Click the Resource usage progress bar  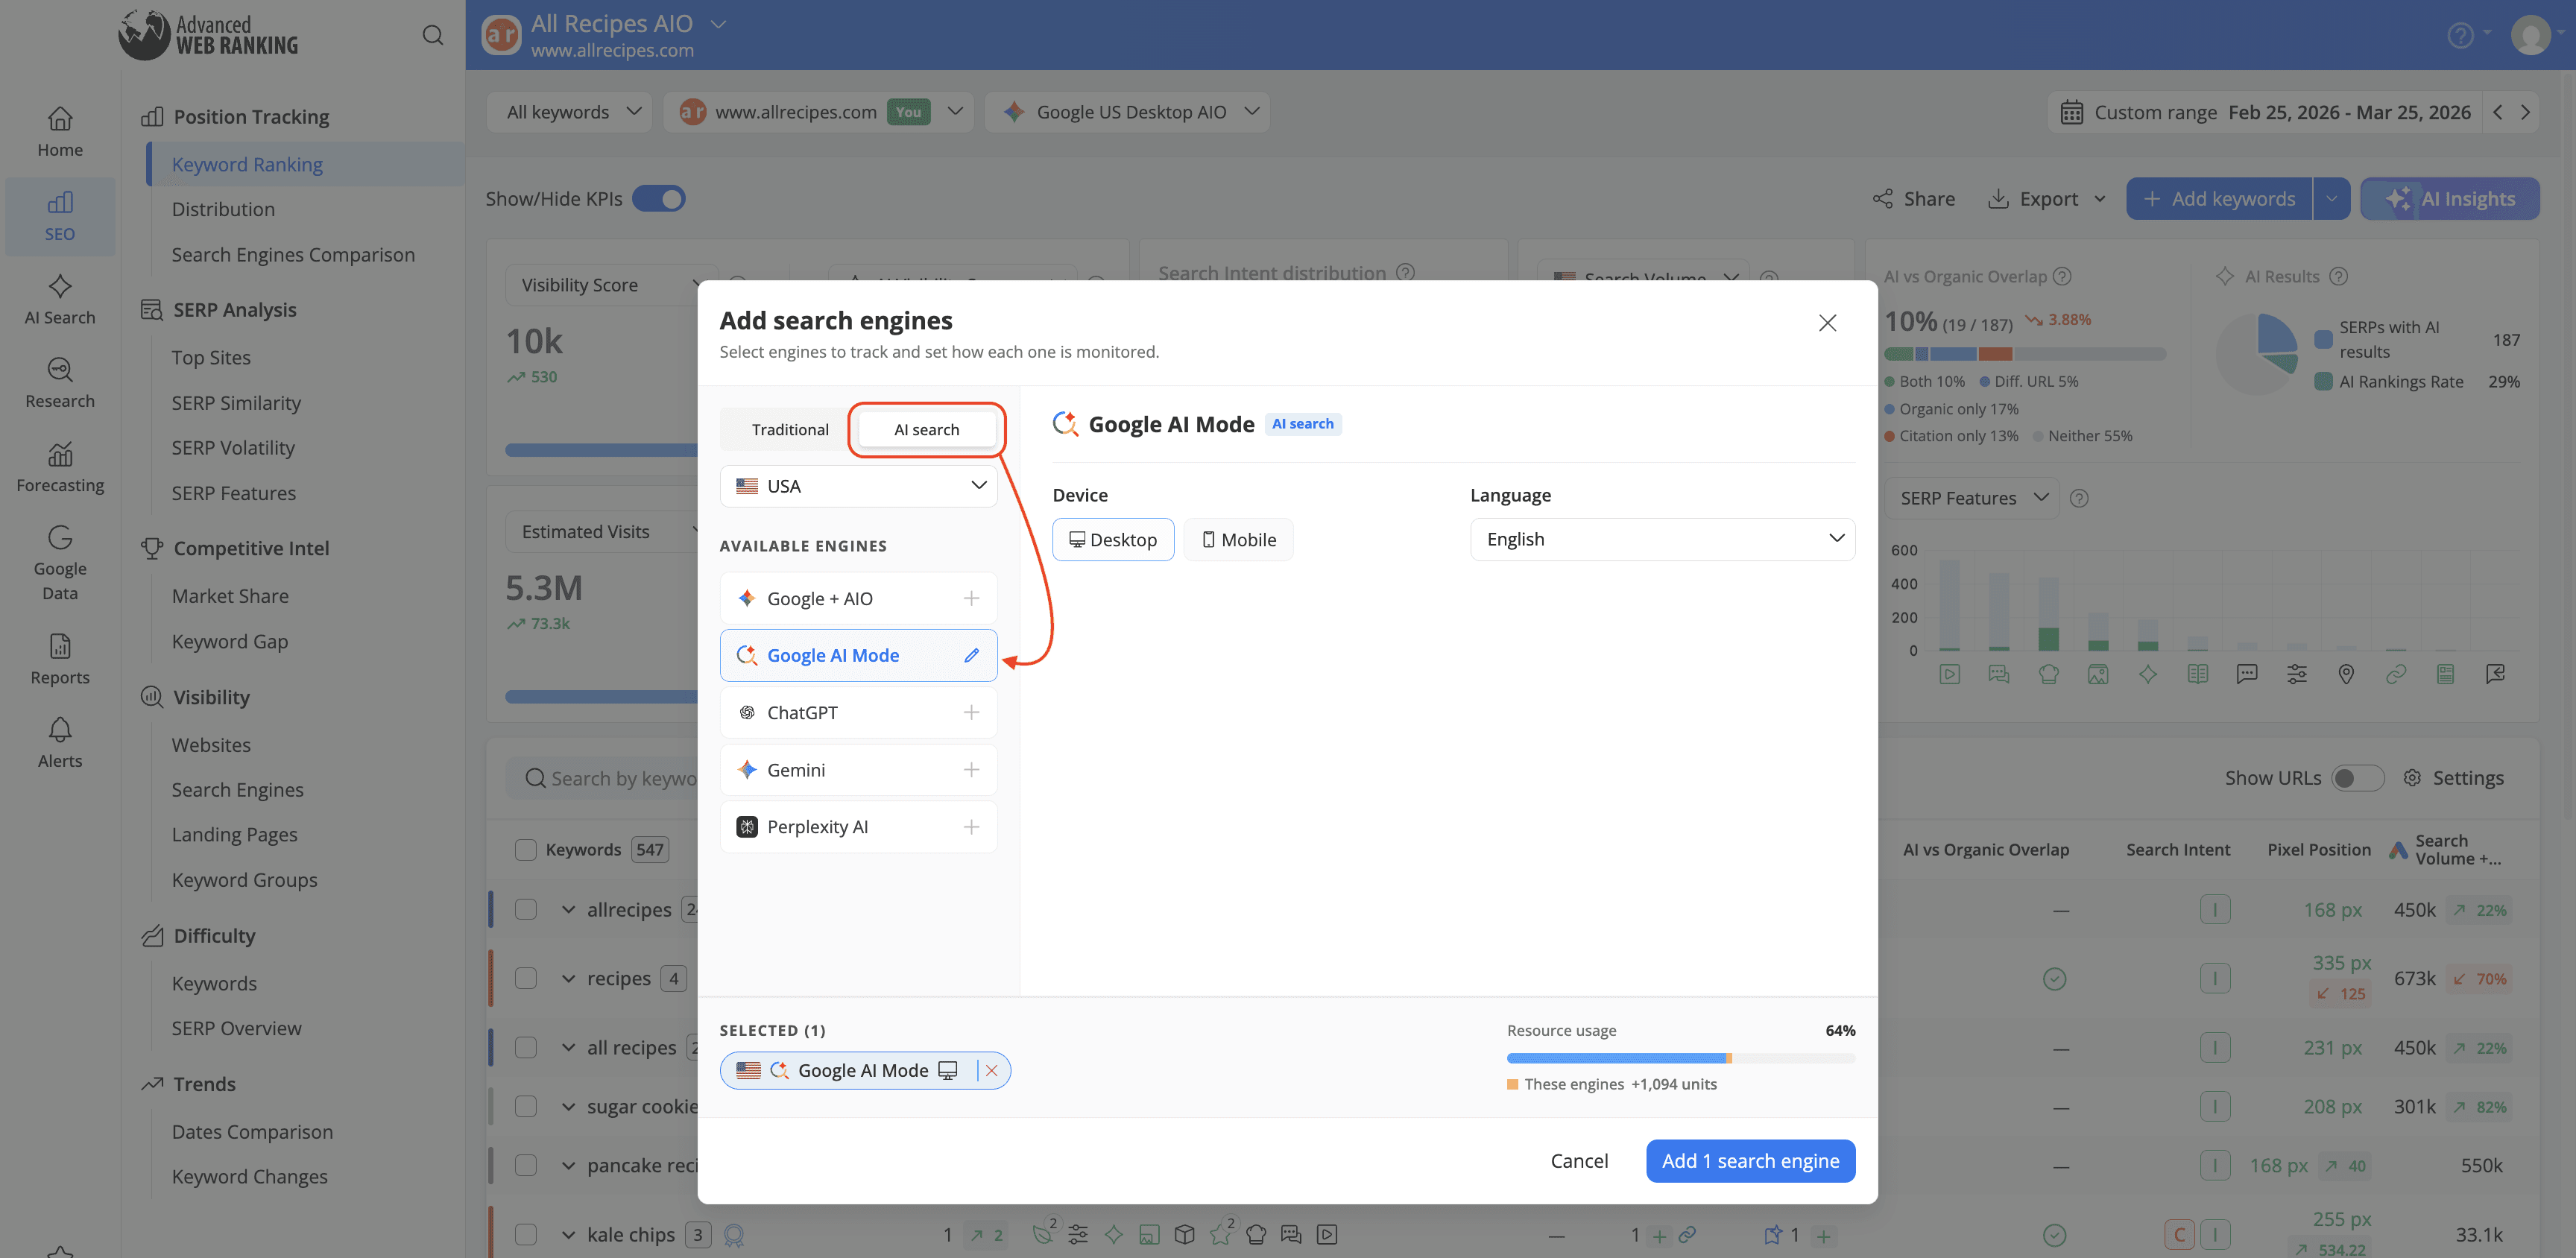tap(1680, 1058)
